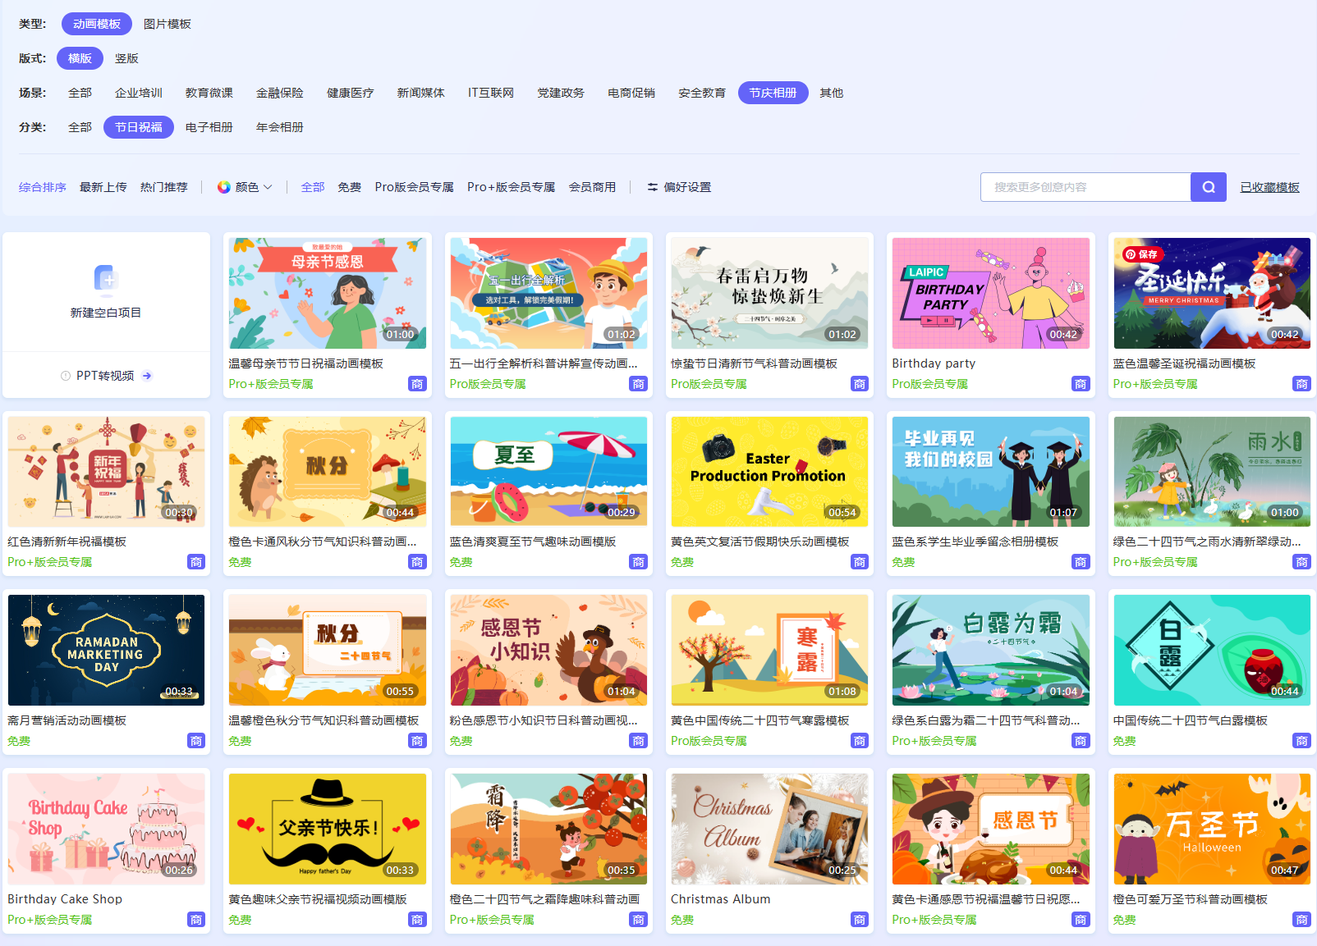
Task: Filter by 免费 templates only
Action: click(x=349, y=187)
